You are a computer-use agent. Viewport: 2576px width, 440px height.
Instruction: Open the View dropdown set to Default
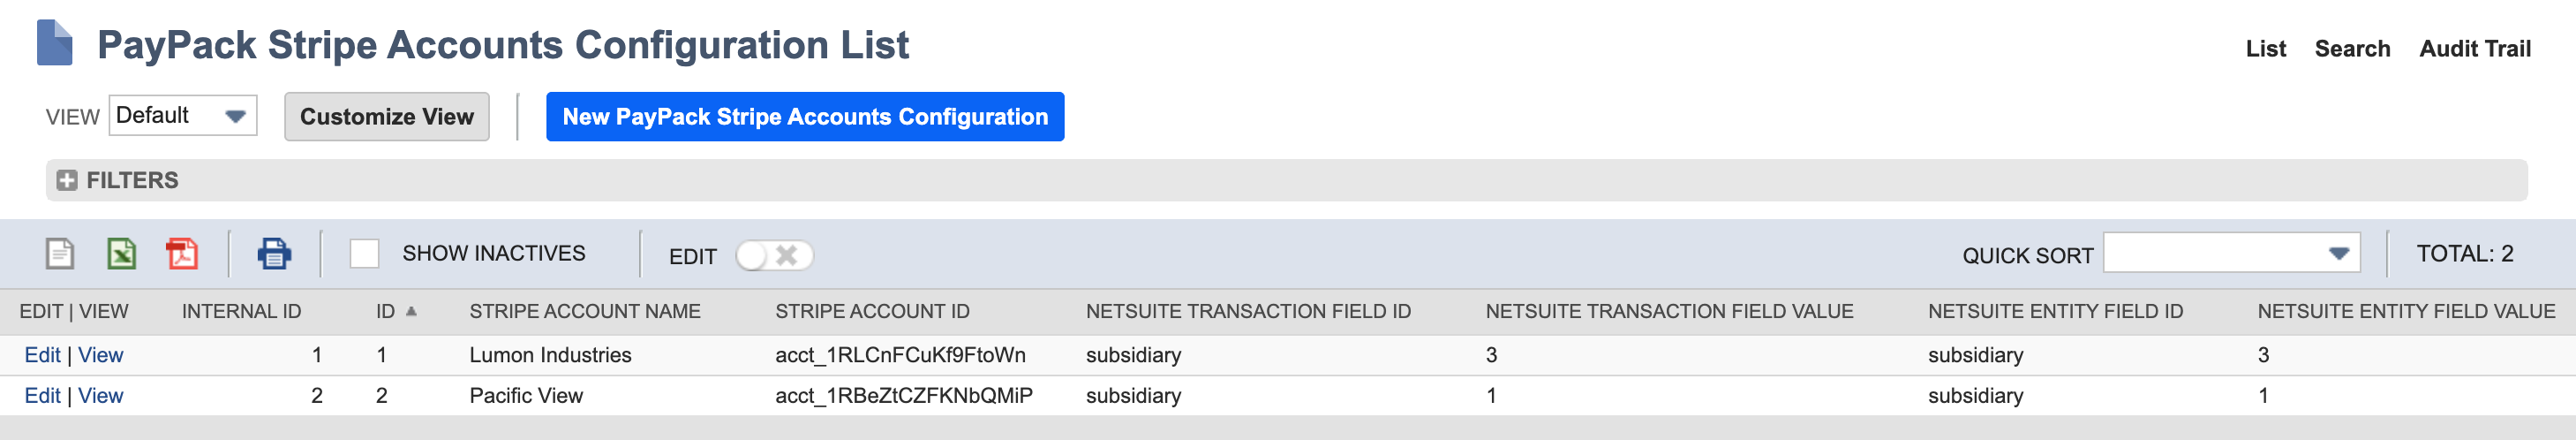183,116
